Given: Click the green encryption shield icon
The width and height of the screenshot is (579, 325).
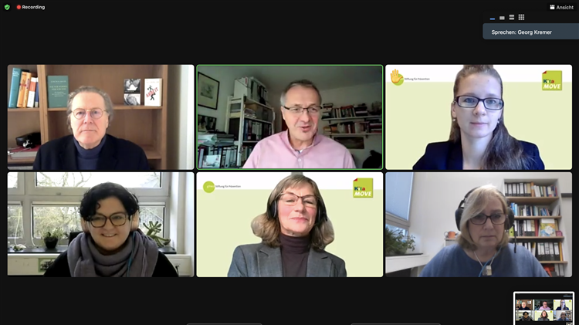Looking at the screenshot, I should (x=7, y=7).
